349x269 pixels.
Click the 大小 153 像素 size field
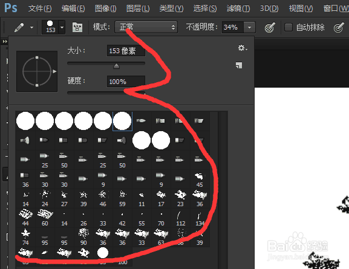[x=126, y=51]
